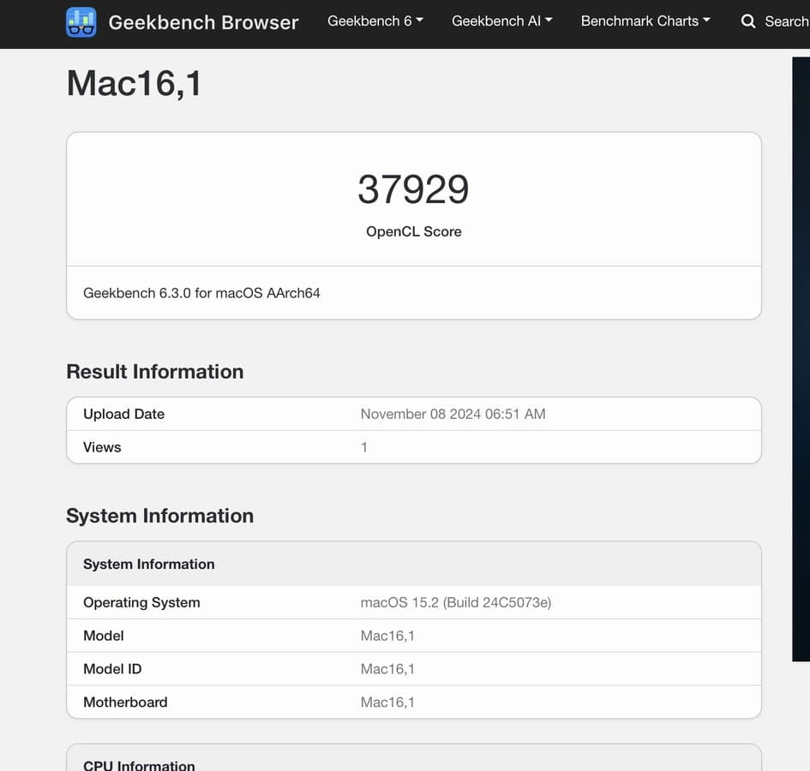Click the CPU Information table header
The height and width of the screenshot is (771, 810).
139,765
